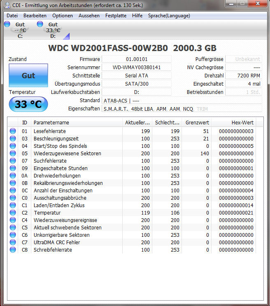Screen dimensions: 270x306
Task: Click the Puffergrösse field Unbekannt
Action: [x=244, y=59]
